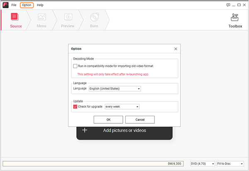The width and height of the screenshot is (249, 171).
Task: Click the Update group label
Action: pos(78,101)
